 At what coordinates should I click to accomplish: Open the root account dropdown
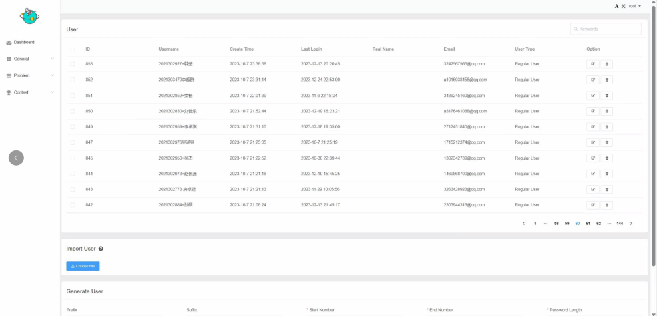click(x=634, y=6)
